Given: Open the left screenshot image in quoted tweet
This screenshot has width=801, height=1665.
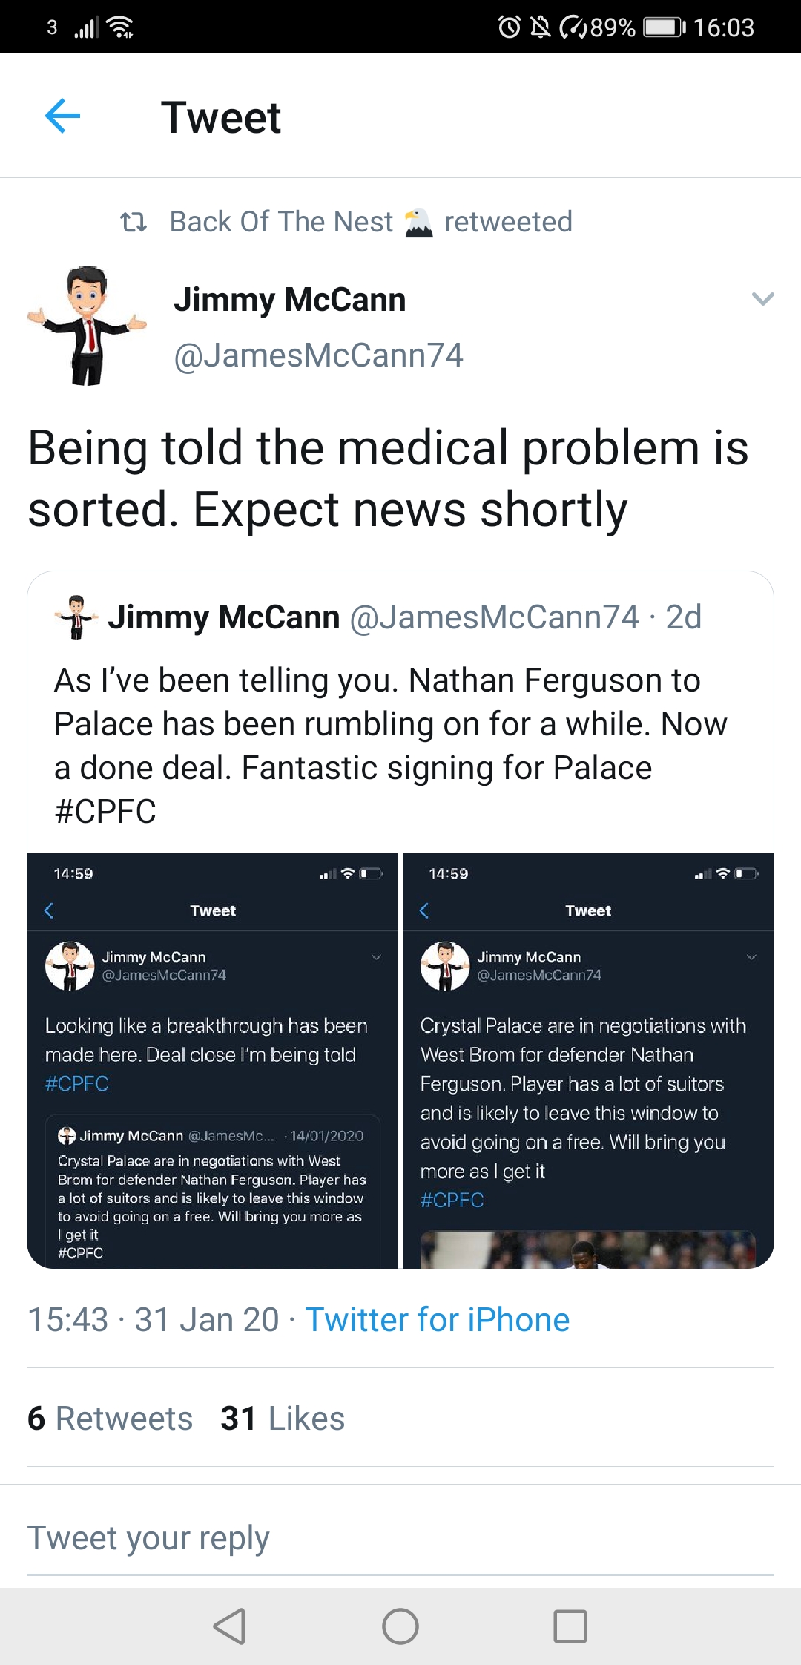Looking at the screenshot, I should pos(213,1061).
